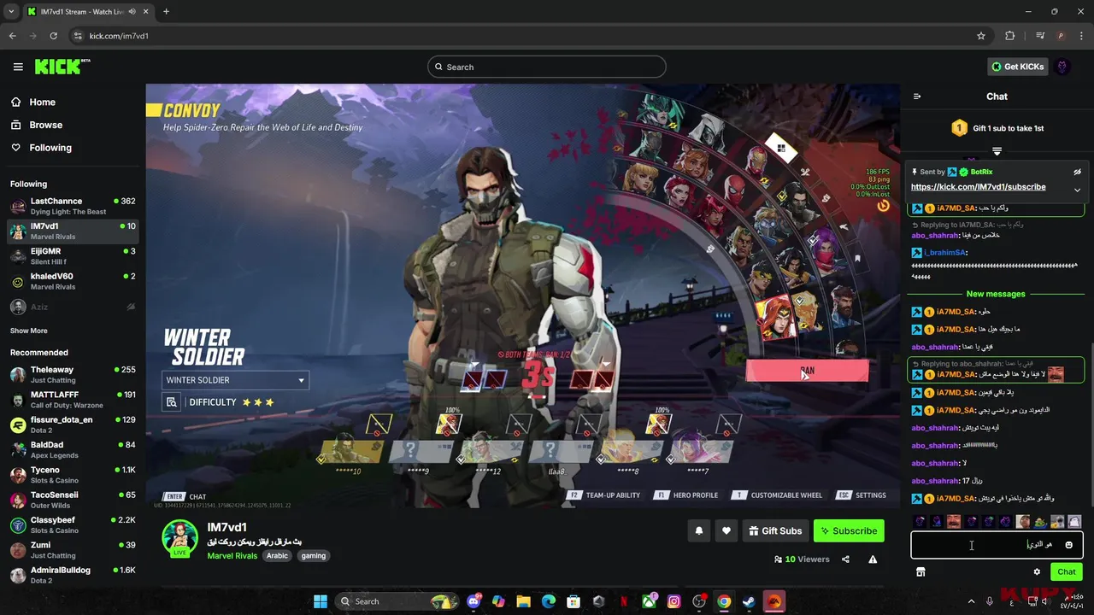Screen dimensions: 1094x615
Task: Open fissure_dota_en recommended channel
Action: click(x=73, y=425)
